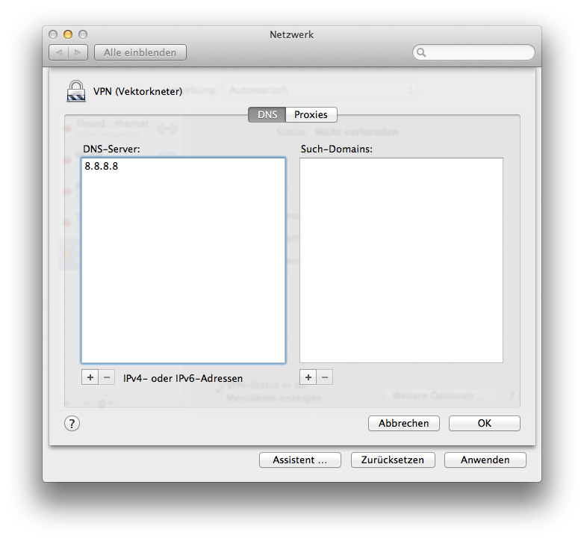Click Alle einblenden button
The width and height of the screenshot is (584, 541).
tap(140, 52)
